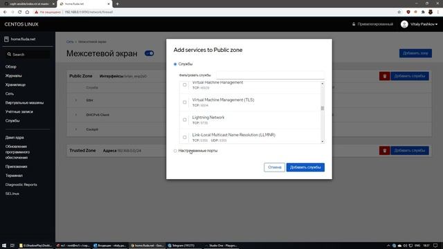Click the lock icon for privileged mode
The height and width of the screenshot is (249, 443).
(x=354, y=24)
